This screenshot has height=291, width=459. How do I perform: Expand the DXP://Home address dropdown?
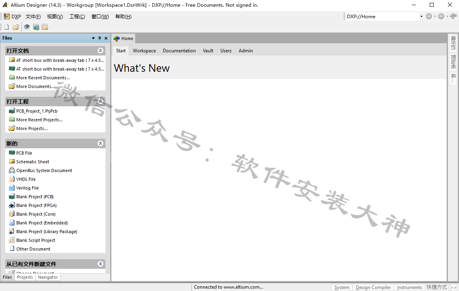pos(421,17)
